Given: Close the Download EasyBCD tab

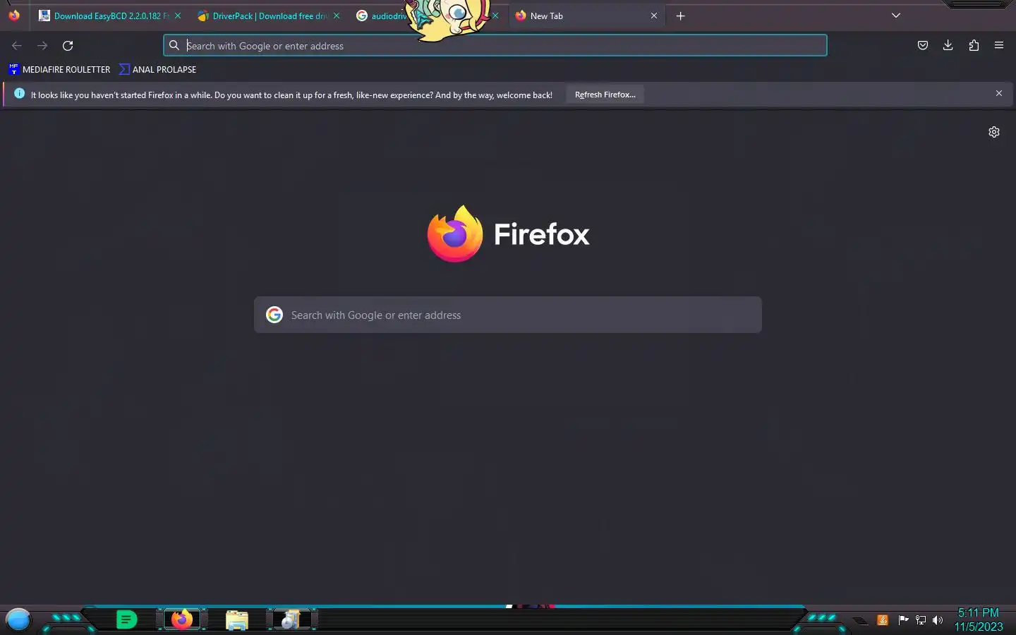Looking at the screenshot, I should tap(178, 16).
